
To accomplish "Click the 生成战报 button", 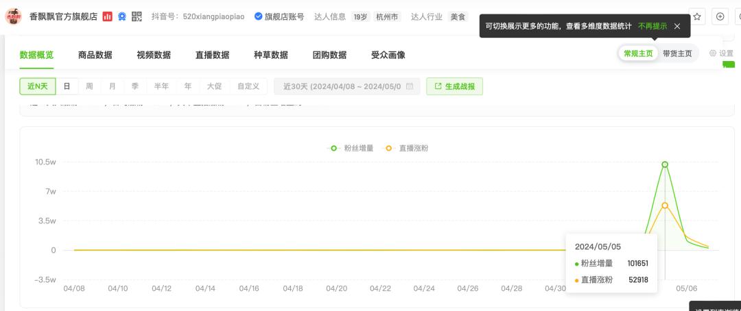I will click(x=455, y=86).
